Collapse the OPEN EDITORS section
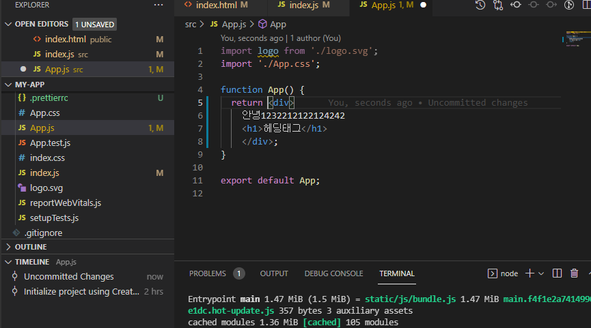The image size is (591, 328). tap(9, 24)
